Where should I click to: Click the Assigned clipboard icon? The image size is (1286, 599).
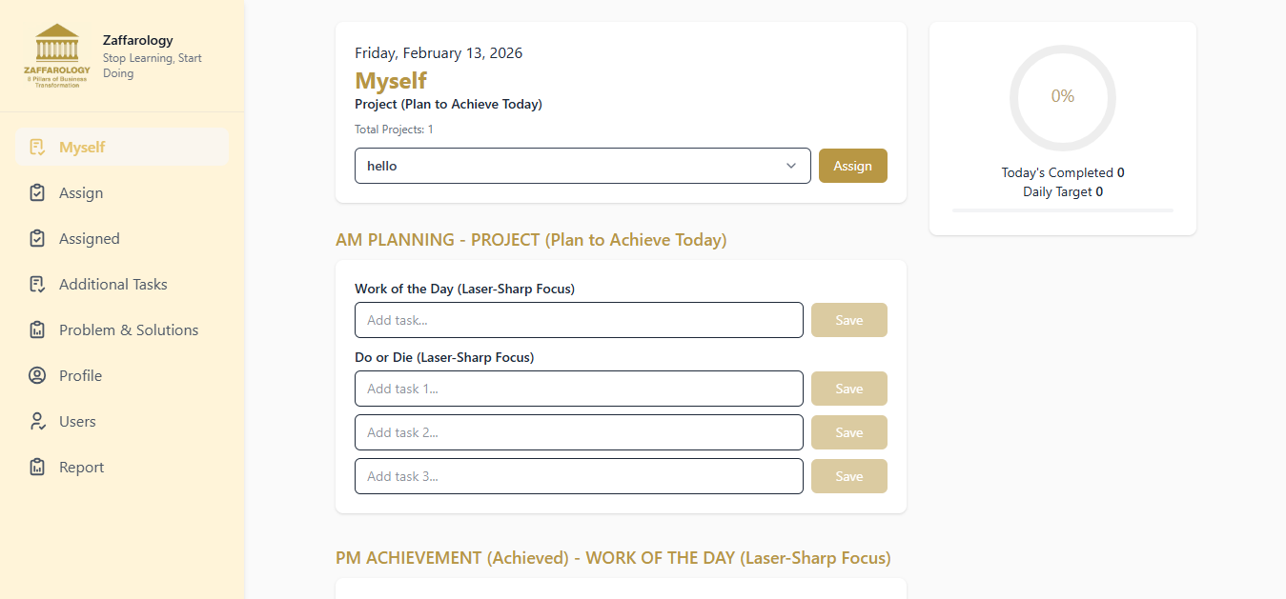coord(37,239)
